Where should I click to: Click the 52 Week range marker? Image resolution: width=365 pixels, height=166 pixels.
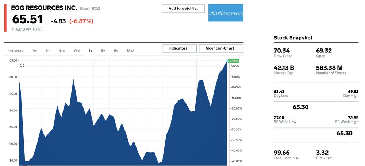[x=345, y=128]
